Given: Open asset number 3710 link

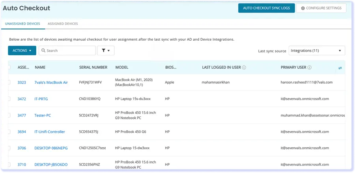Looking at the screenshot, I should tap(22, 165).
